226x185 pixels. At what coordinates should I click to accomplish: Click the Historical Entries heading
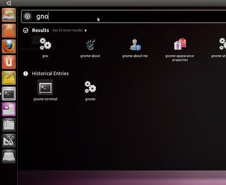click(50, 74)
